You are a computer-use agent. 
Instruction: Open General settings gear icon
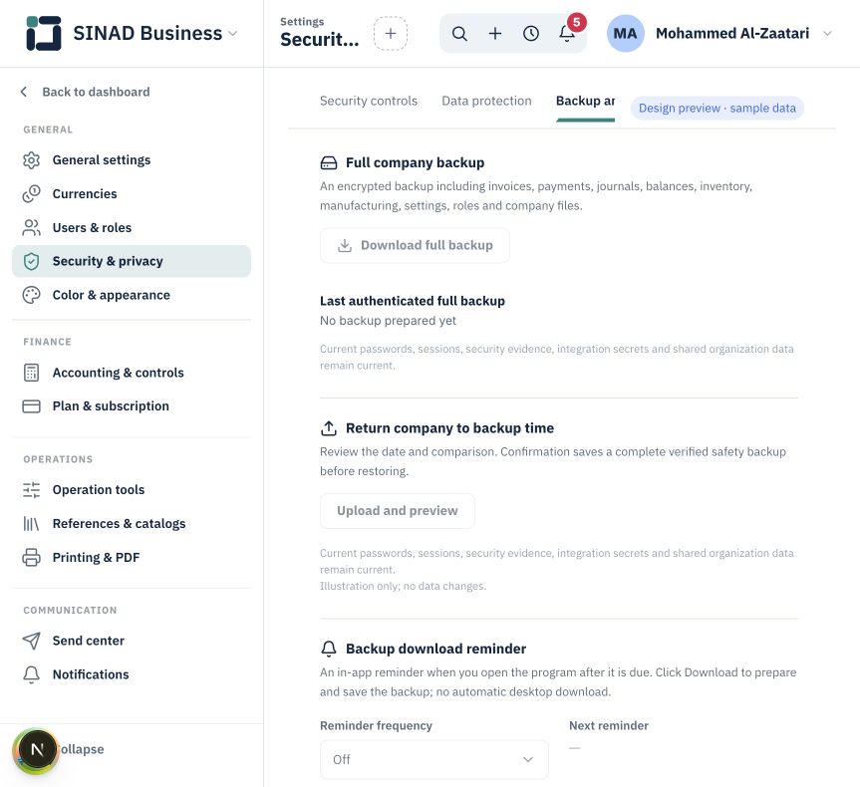tap(31, 160)
